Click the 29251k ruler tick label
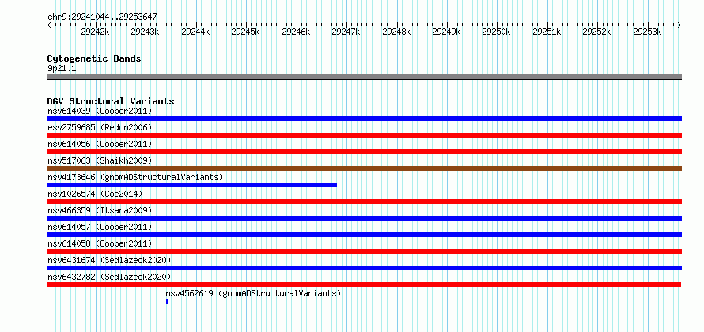This screenshot has width=704, height=332. pyautogui.click(x=547, y=32)
